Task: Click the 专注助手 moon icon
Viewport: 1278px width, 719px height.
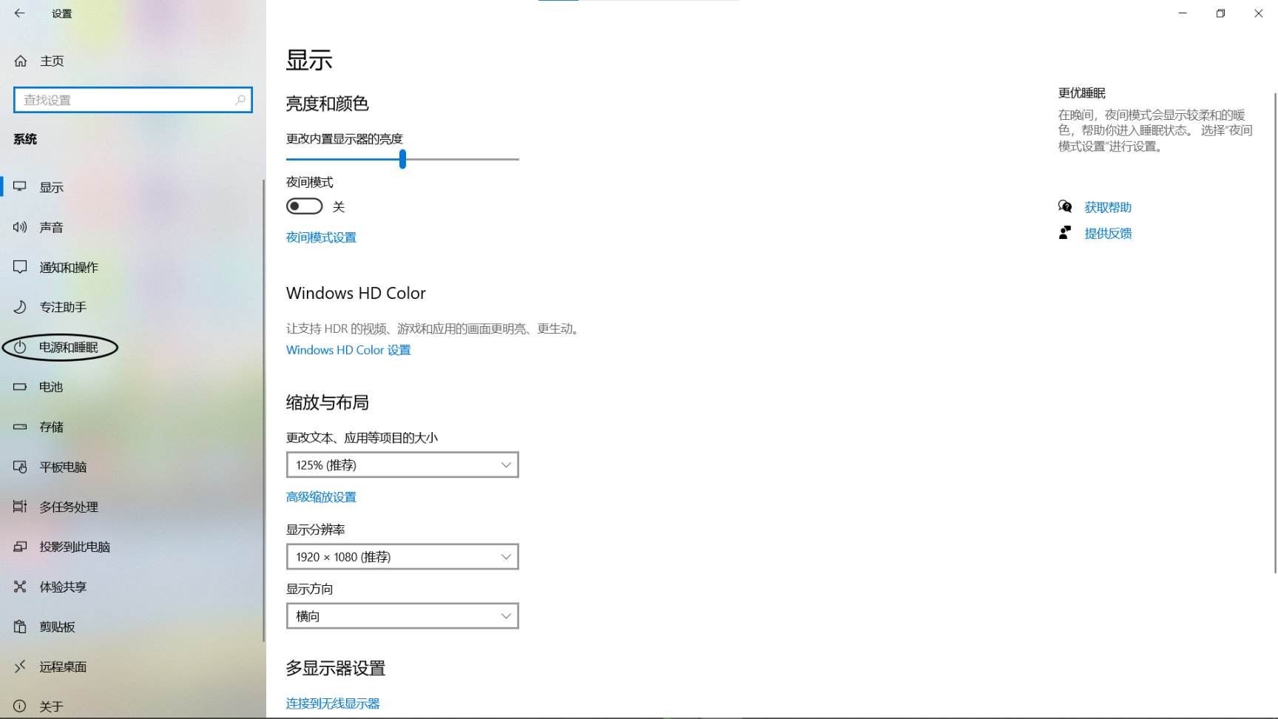Action: click(20, 307)
